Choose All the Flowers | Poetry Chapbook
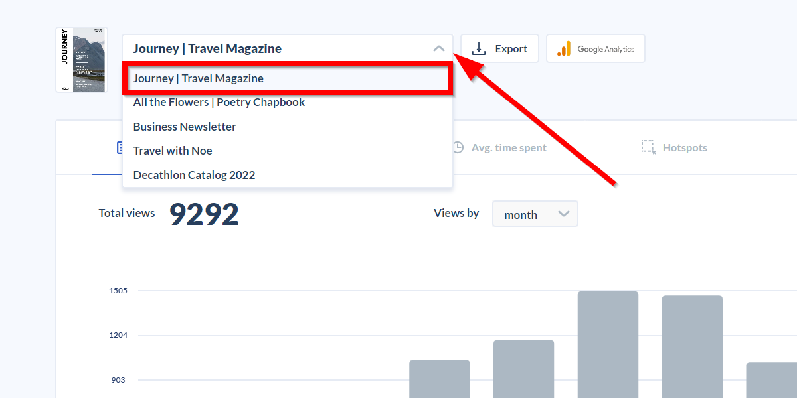 coord(219,102)
